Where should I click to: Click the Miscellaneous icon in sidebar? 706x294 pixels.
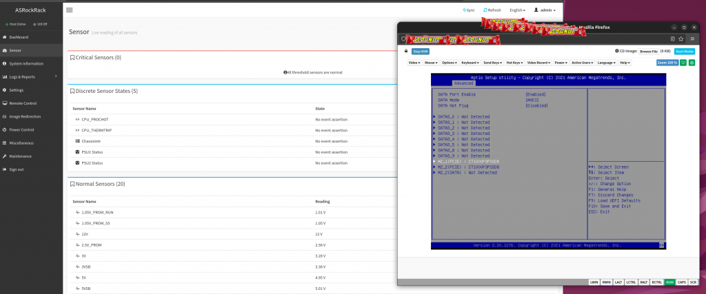[5, 143]
